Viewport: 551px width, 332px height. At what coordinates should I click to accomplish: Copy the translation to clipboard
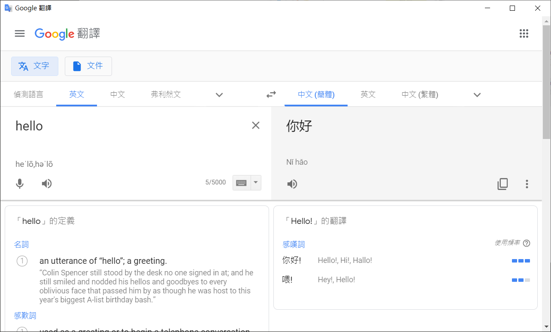tap(503, 184)
